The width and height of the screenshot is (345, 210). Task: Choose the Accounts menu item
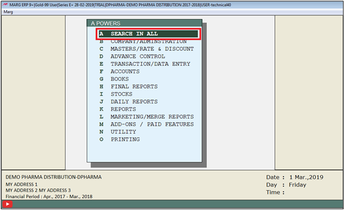coord(119,72)
